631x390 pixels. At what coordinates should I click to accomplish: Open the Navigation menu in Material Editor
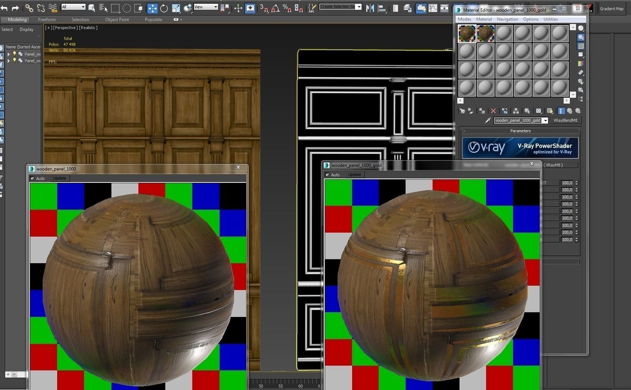point(507,19)
